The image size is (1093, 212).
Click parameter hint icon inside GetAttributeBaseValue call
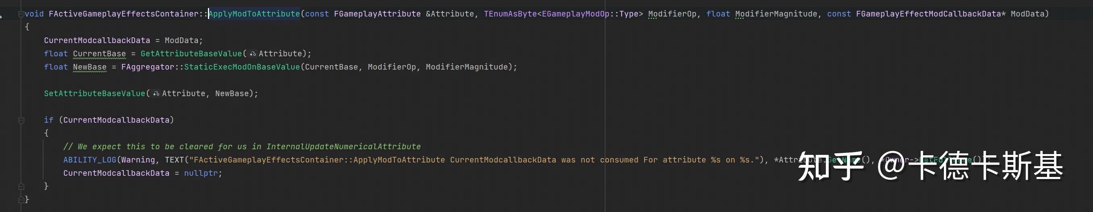(x=253, y=54)
